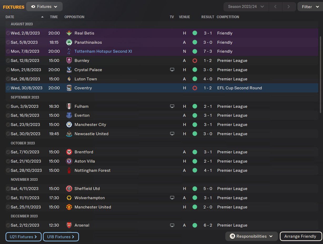
Task: Toggle the checkmark beside Wed, 2/8/2023 fixture
Action: click(x=8, y=33)
